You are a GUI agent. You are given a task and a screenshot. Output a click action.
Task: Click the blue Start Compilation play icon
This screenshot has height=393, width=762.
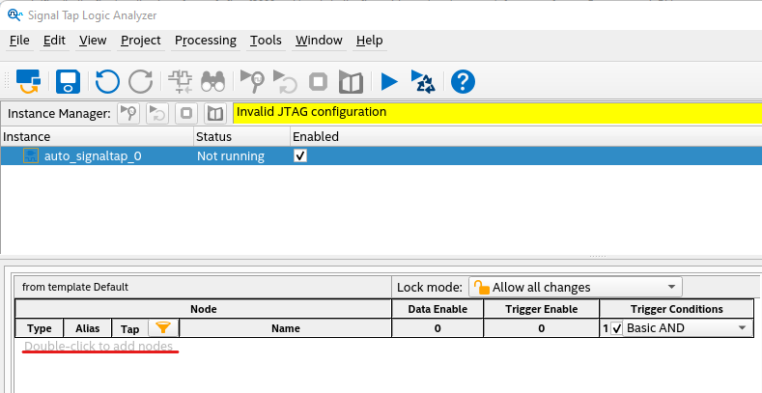(x=389, y=81)
